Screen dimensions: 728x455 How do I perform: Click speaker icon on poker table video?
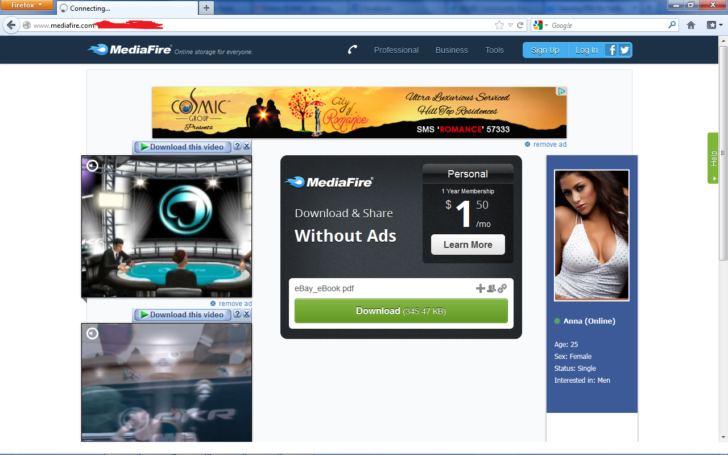[x=92, y=166]
